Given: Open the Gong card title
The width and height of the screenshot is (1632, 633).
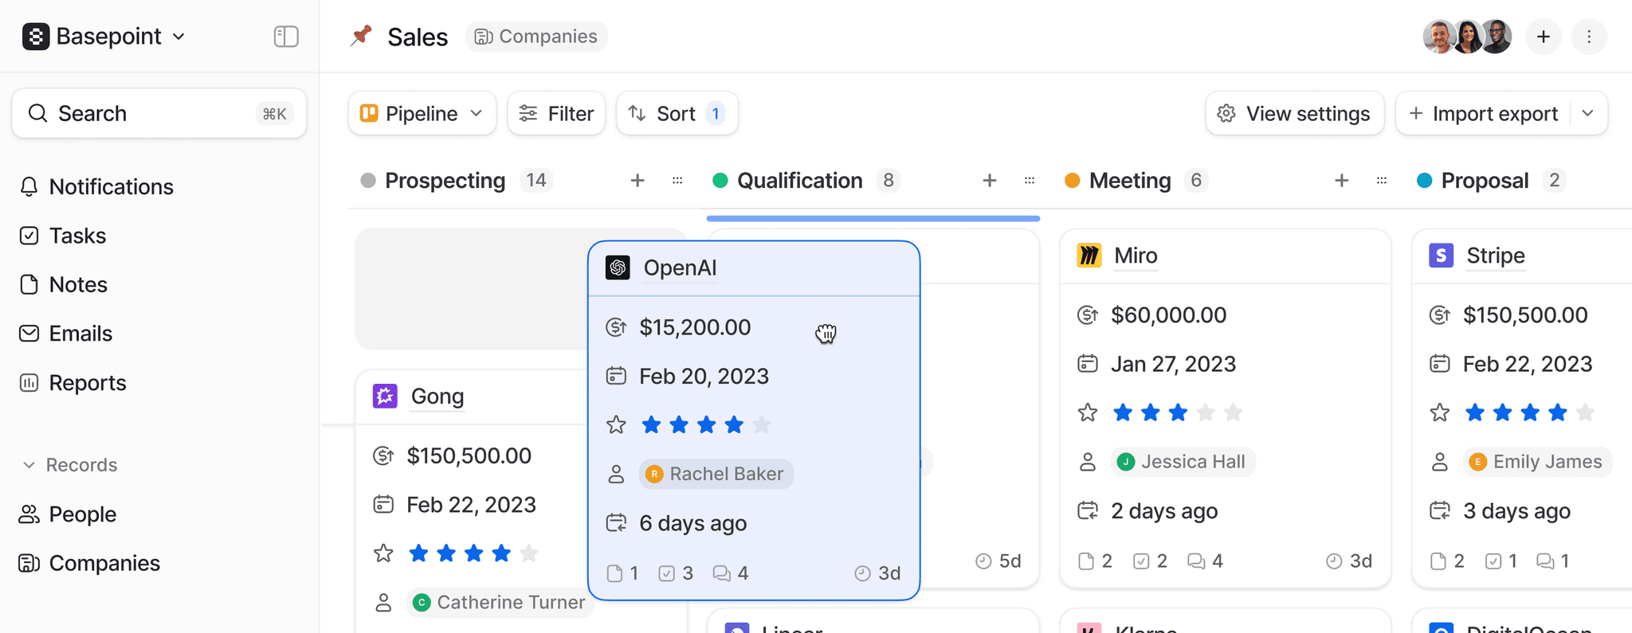Looking at the screenshot, I should point(437,396).
